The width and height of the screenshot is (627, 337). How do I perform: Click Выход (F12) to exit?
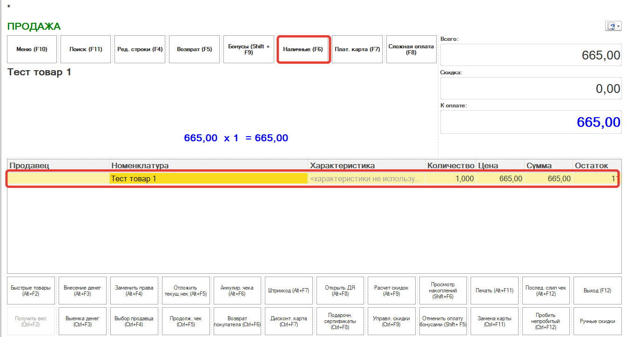pos(597,291)
